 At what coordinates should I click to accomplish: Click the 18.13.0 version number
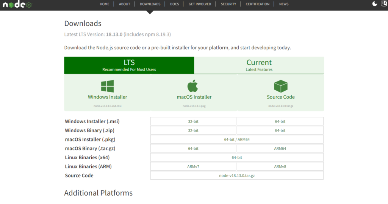point(114,35)
